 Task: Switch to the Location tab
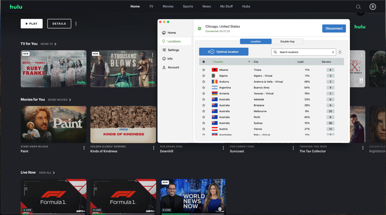tap(256, 41)
